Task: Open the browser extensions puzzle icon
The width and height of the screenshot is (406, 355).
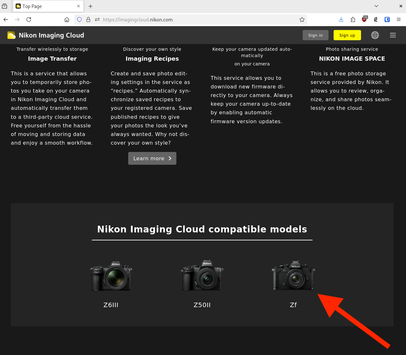Action: click(353, 20)
